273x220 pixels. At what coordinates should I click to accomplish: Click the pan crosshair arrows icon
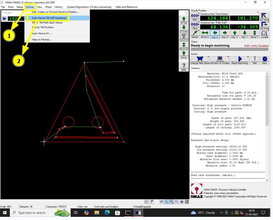(182, 202)
